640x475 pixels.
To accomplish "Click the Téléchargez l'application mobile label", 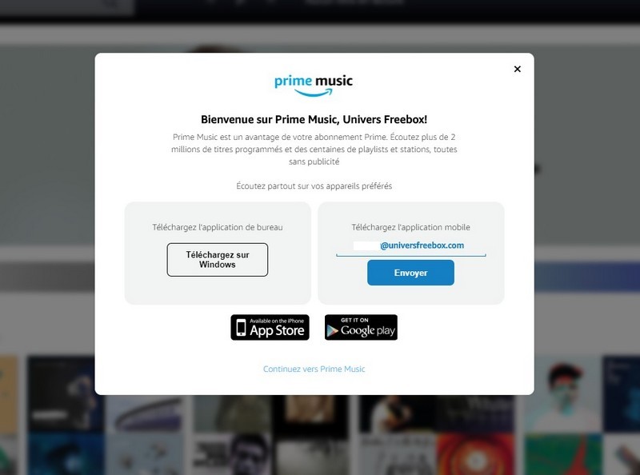I will pos(410,227).
